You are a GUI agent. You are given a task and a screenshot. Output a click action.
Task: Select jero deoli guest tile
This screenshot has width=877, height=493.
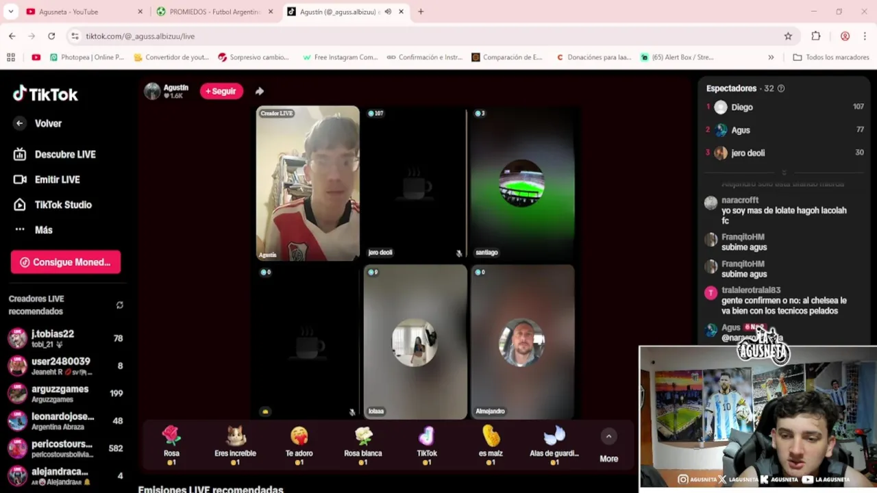tap(415, 183)
